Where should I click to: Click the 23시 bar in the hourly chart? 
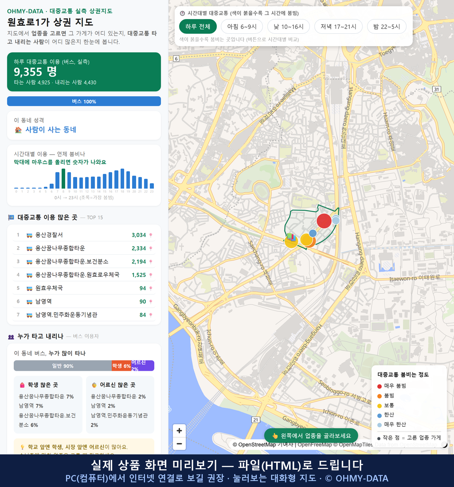pos(152,186)
